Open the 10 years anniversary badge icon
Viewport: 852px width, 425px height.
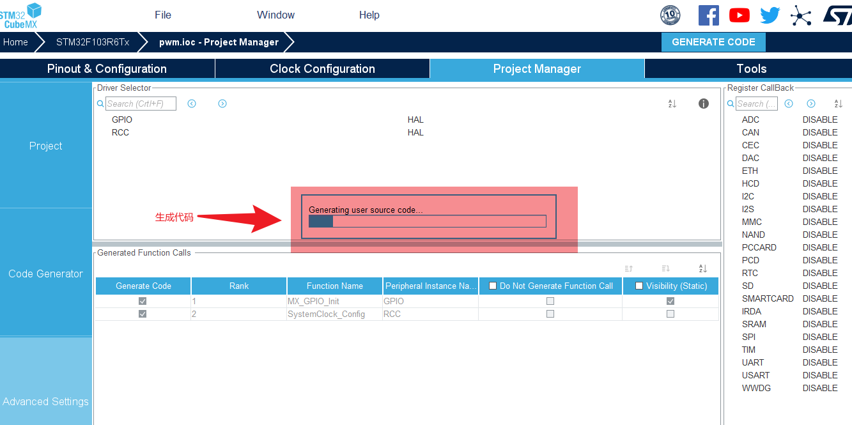pos(670,15)
